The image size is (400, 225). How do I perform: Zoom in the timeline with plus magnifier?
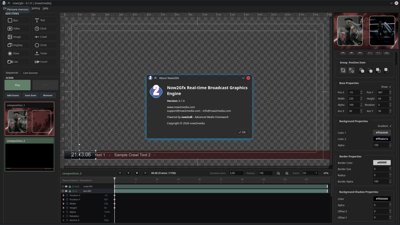coord(287,173)
